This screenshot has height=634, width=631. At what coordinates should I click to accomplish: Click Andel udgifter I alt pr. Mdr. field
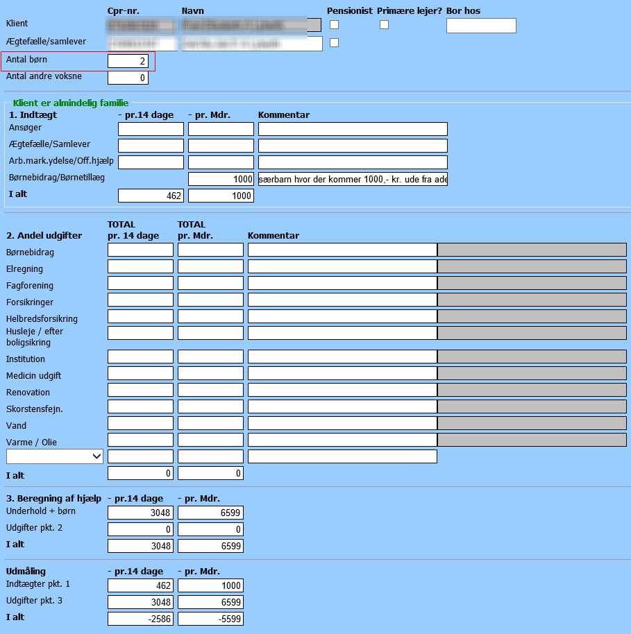click(x=210, y=473)
